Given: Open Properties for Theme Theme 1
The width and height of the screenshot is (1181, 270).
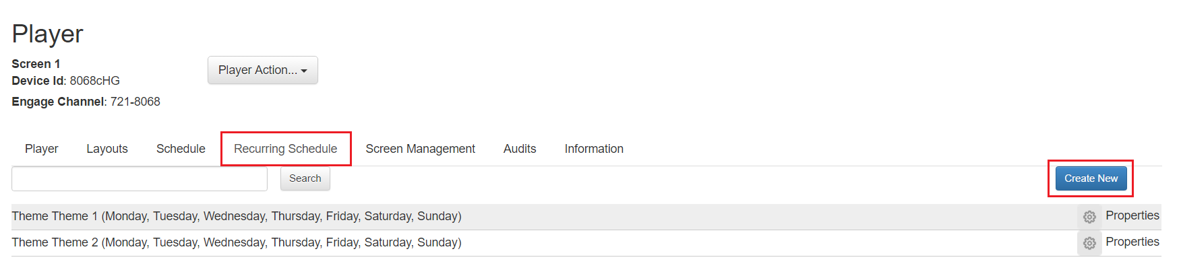Looking at the screenshot, I should pyautogui.click(x=1132, y=215).
